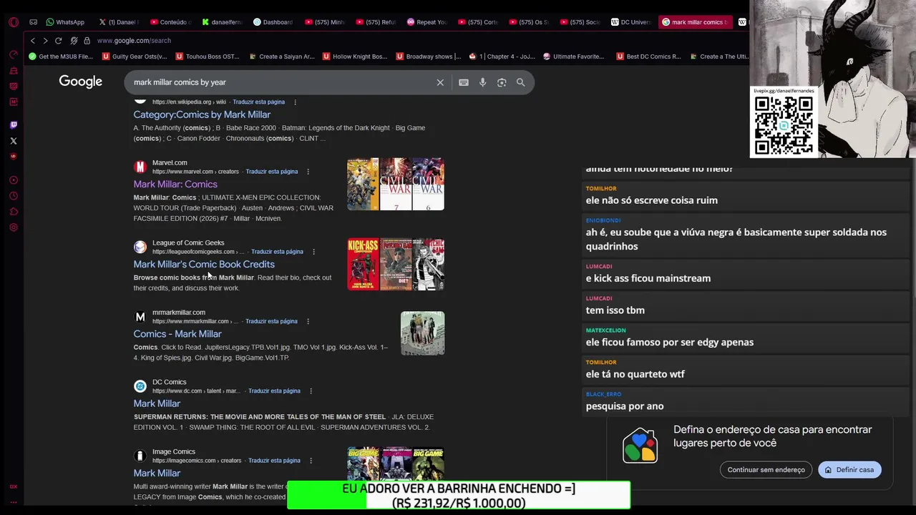Open the Hollow Knight Bos... bookmark
The image size is (916, 515).
click(x=355, y=57)
